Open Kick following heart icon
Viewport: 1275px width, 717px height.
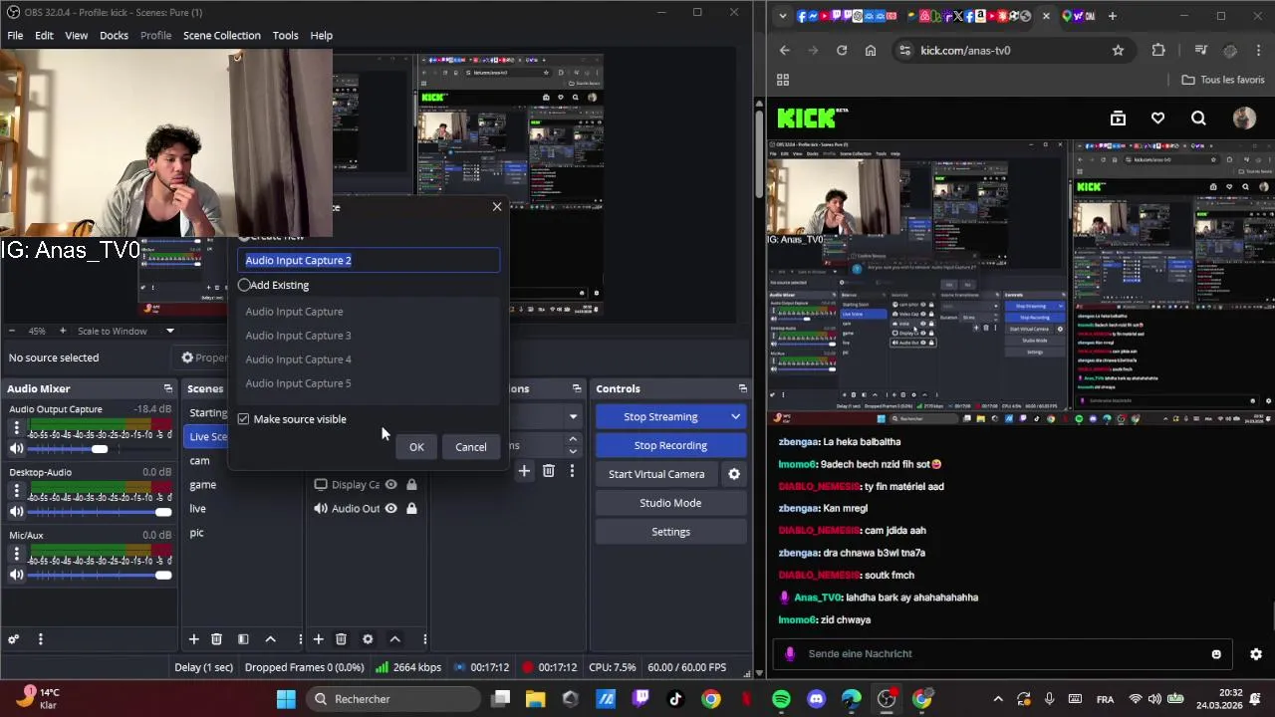coord(1157,119)
